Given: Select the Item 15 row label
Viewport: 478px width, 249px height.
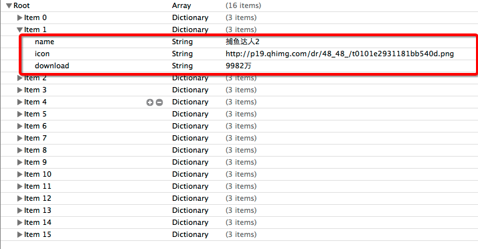Looking at the screenshot, I should click(x=37, y=234).
